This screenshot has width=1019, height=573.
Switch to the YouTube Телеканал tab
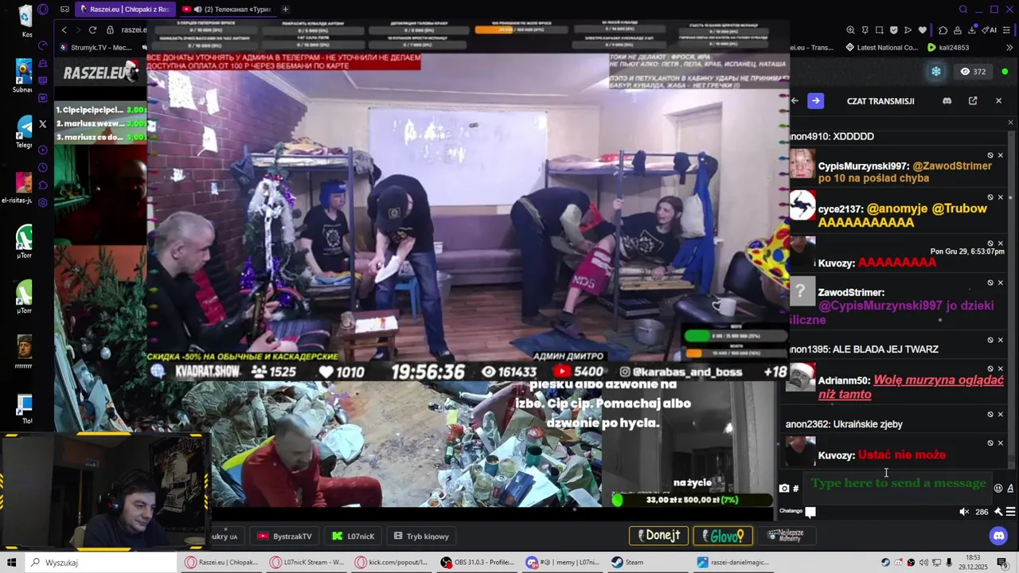(x=226, y=10)
